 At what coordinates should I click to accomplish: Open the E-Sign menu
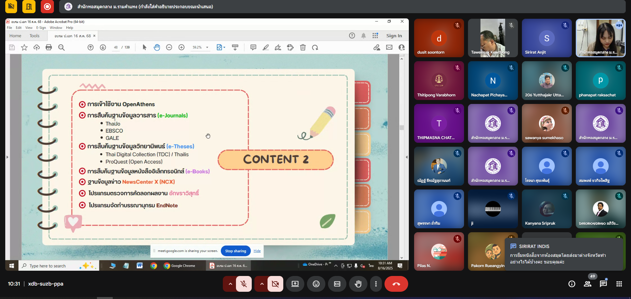click(x=41, y=28)
